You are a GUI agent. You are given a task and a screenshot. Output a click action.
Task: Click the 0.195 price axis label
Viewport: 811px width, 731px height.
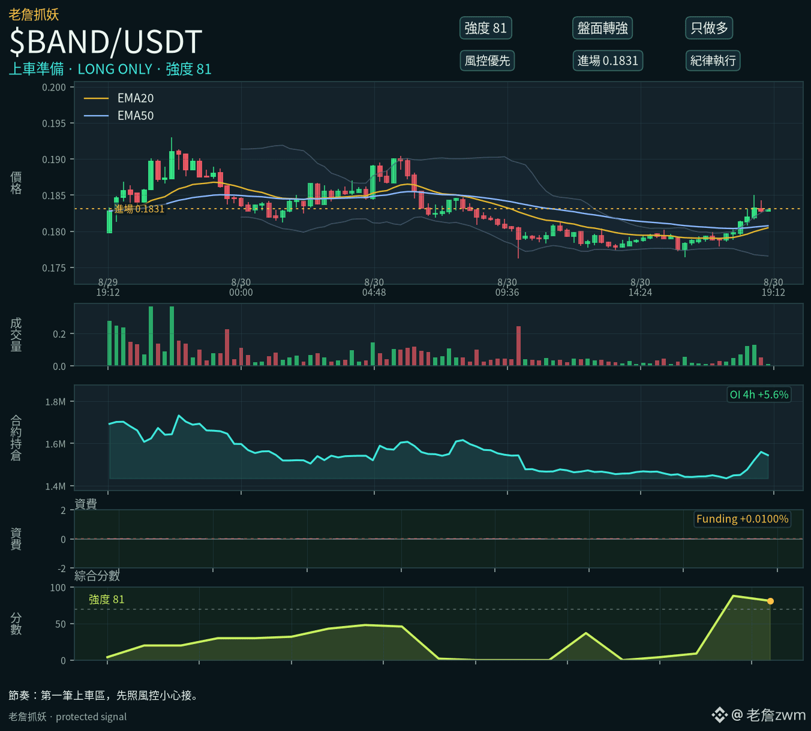tap(54, 124)
